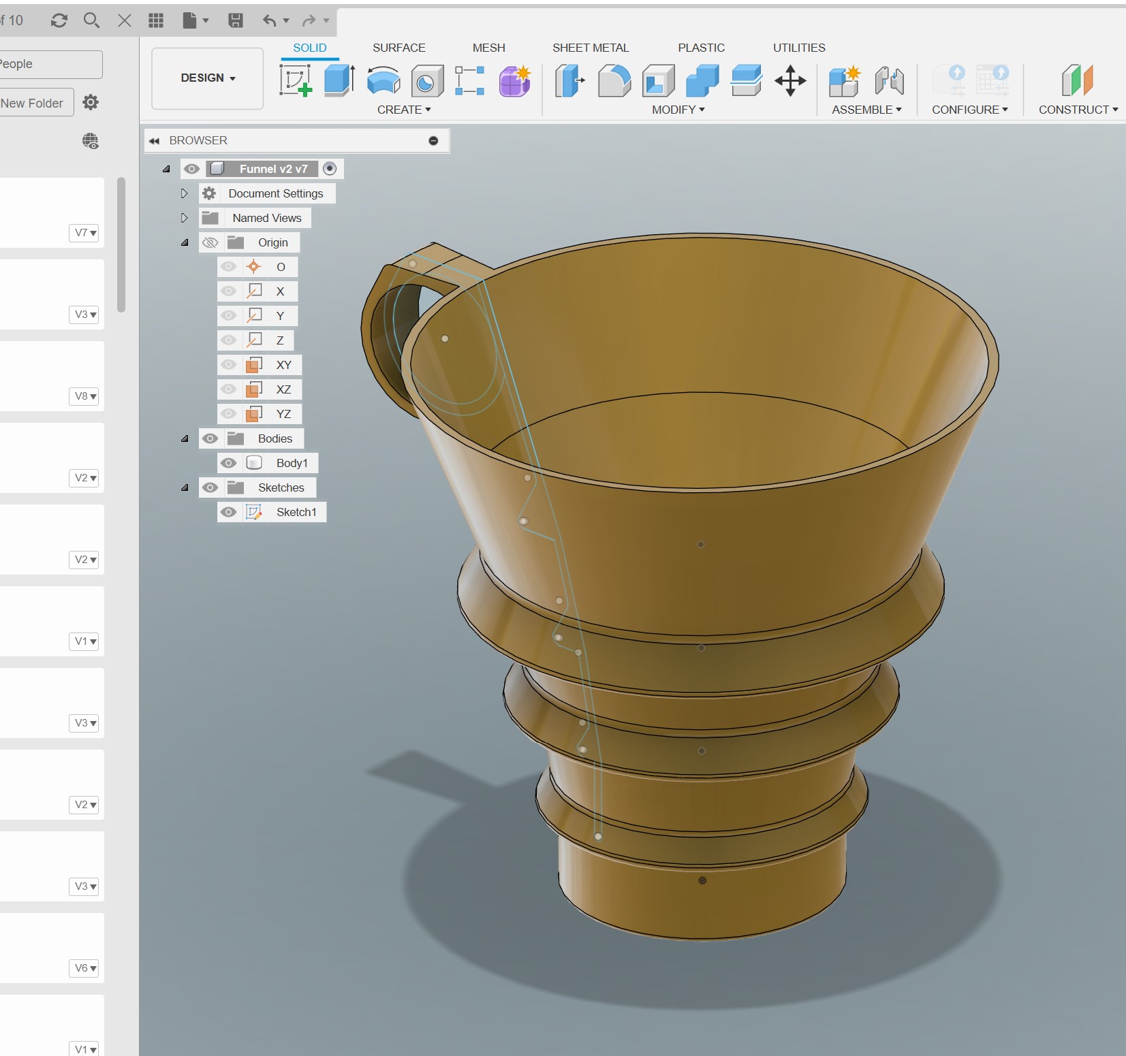Click the New Folder button
The image size is (1126, 1056).
(33, 103)
